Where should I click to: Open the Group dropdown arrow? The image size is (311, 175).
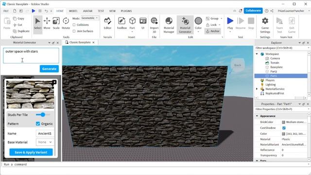click(x=222, y=18)
